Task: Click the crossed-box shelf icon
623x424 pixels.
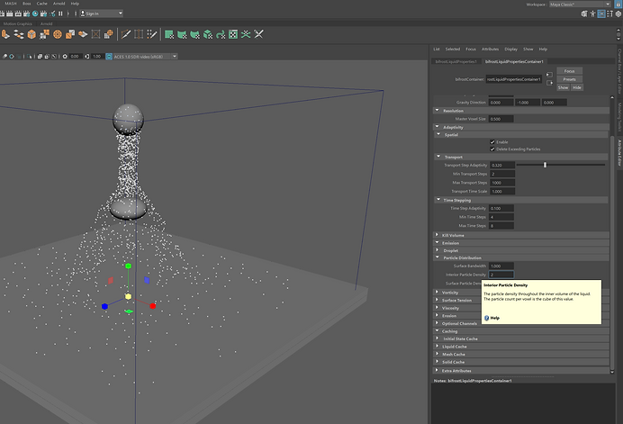Action: [x=95, y=34]
